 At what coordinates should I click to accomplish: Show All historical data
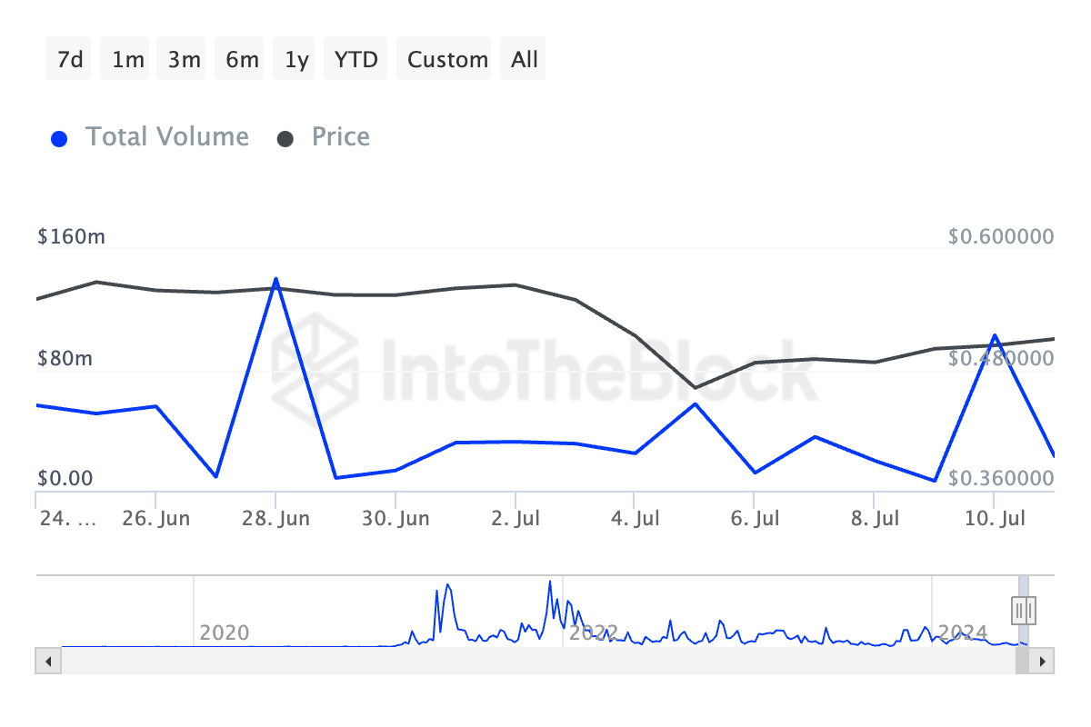[524, 59]
